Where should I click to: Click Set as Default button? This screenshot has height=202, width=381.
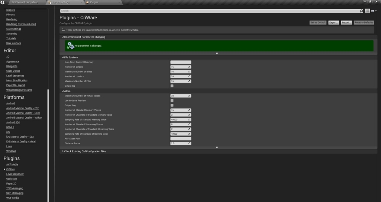click(x=318, y=23)
